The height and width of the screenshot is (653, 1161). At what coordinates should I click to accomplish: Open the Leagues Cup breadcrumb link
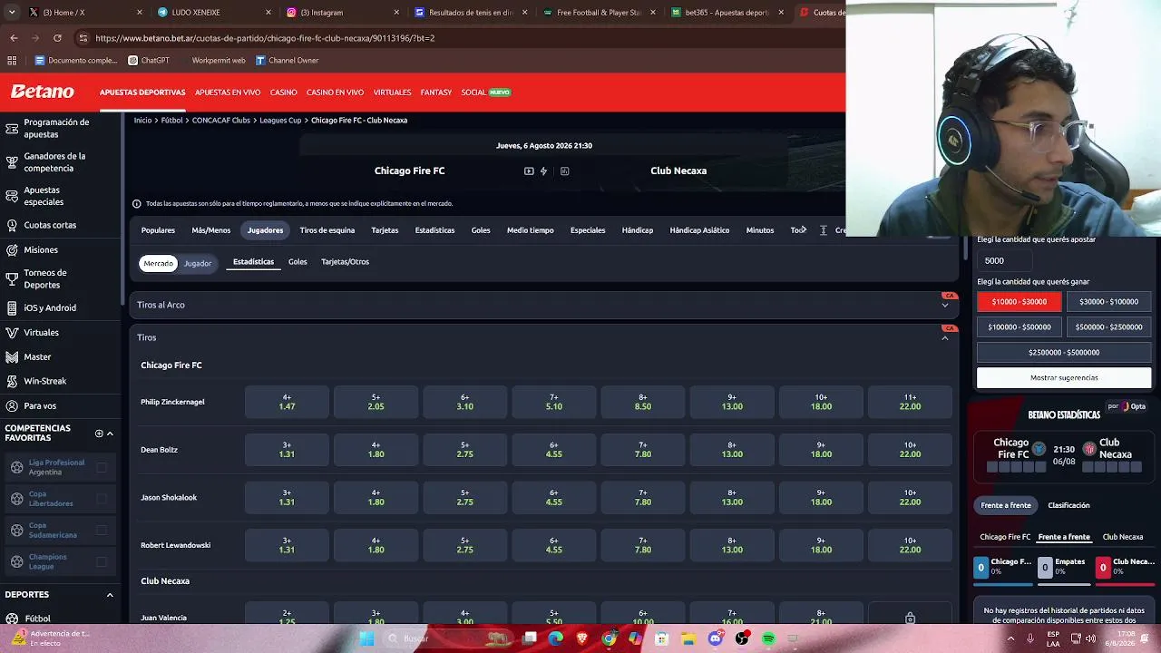tap(280, 121)
